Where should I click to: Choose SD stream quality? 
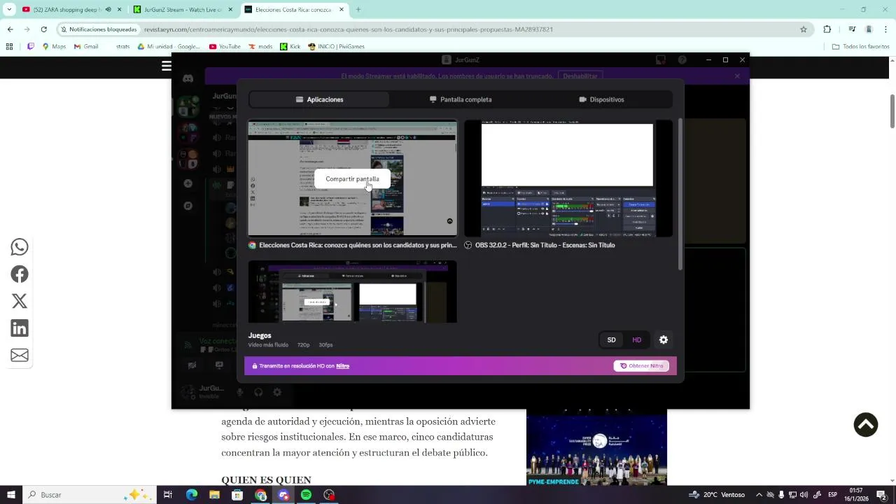click(x=612, y=340)
